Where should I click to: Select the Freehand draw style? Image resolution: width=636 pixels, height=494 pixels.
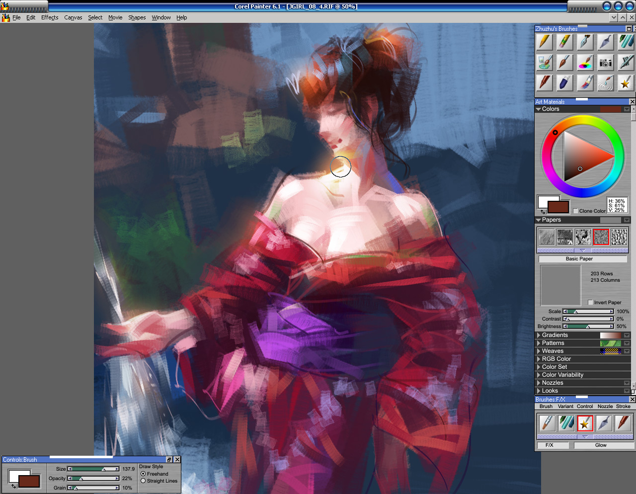tap(143, 474)
